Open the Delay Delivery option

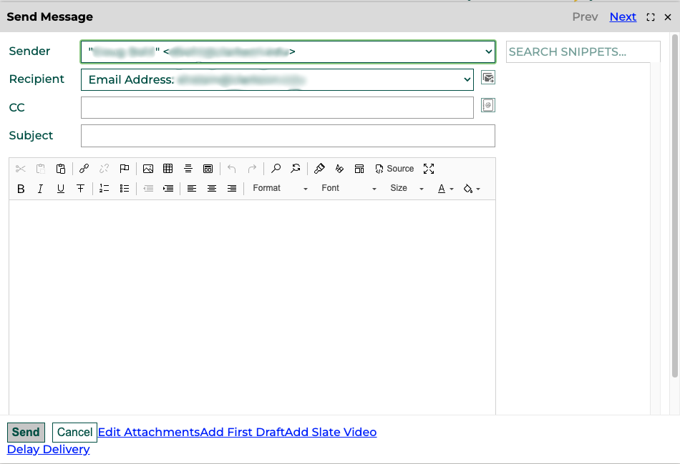coord(49,449)
